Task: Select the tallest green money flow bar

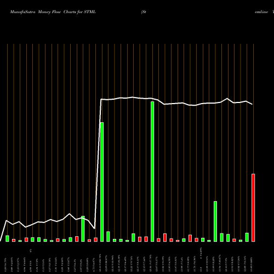Action: point(152,172)
